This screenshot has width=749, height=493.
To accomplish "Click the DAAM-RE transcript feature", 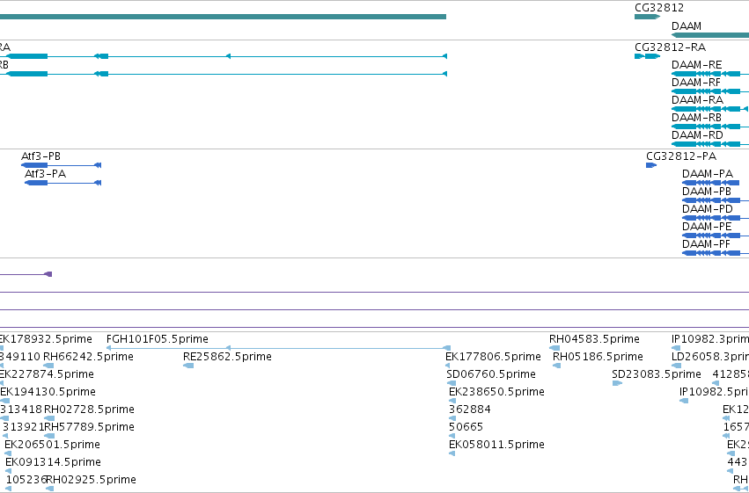I will click(x=710, y=74).
